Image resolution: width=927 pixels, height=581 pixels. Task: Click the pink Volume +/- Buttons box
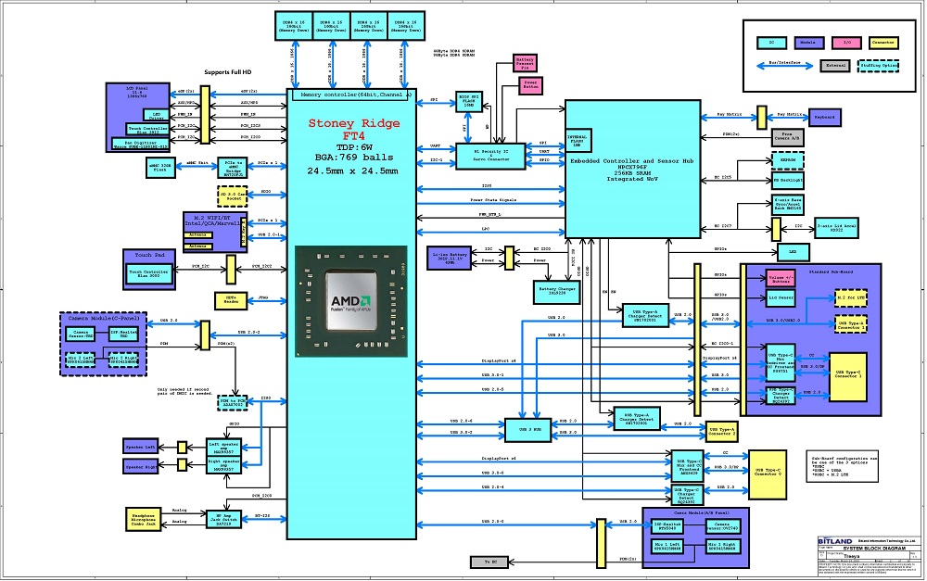[x=781, y=278]
